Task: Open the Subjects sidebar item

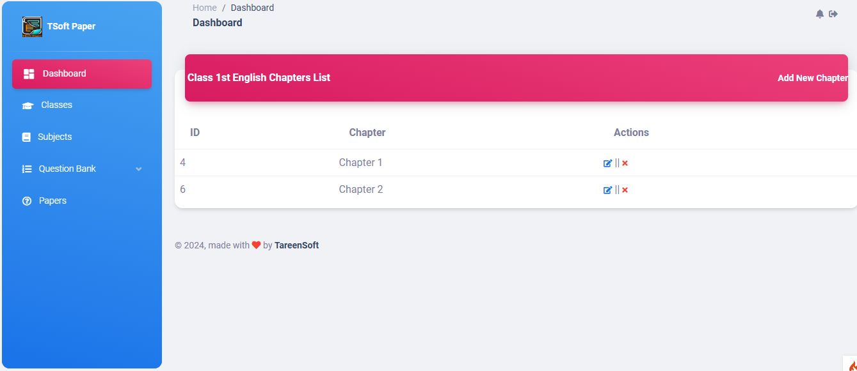Action: 54,137
